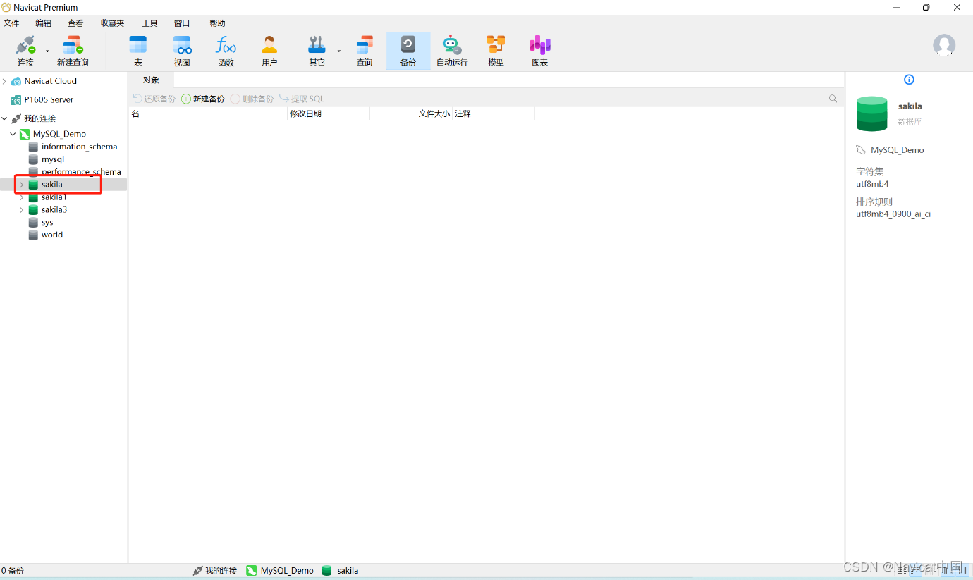Open the dropdown arrow beside 其它
973x580 pixels.
339,51
